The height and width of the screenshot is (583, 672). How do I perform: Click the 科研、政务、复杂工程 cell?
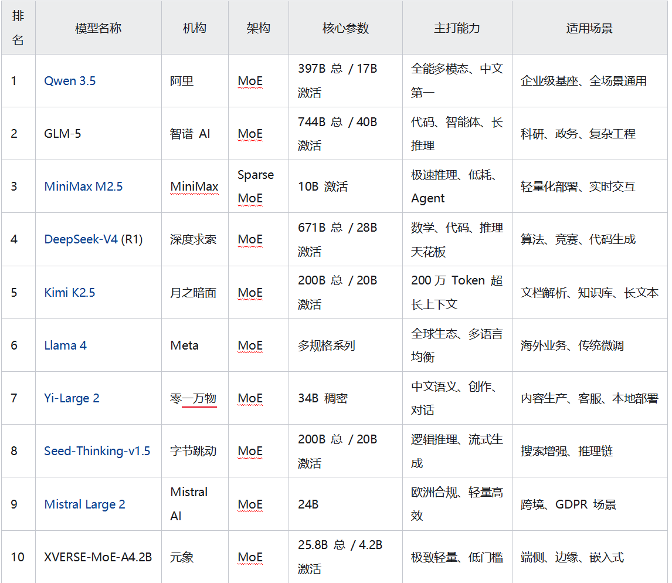click(590, 134)
